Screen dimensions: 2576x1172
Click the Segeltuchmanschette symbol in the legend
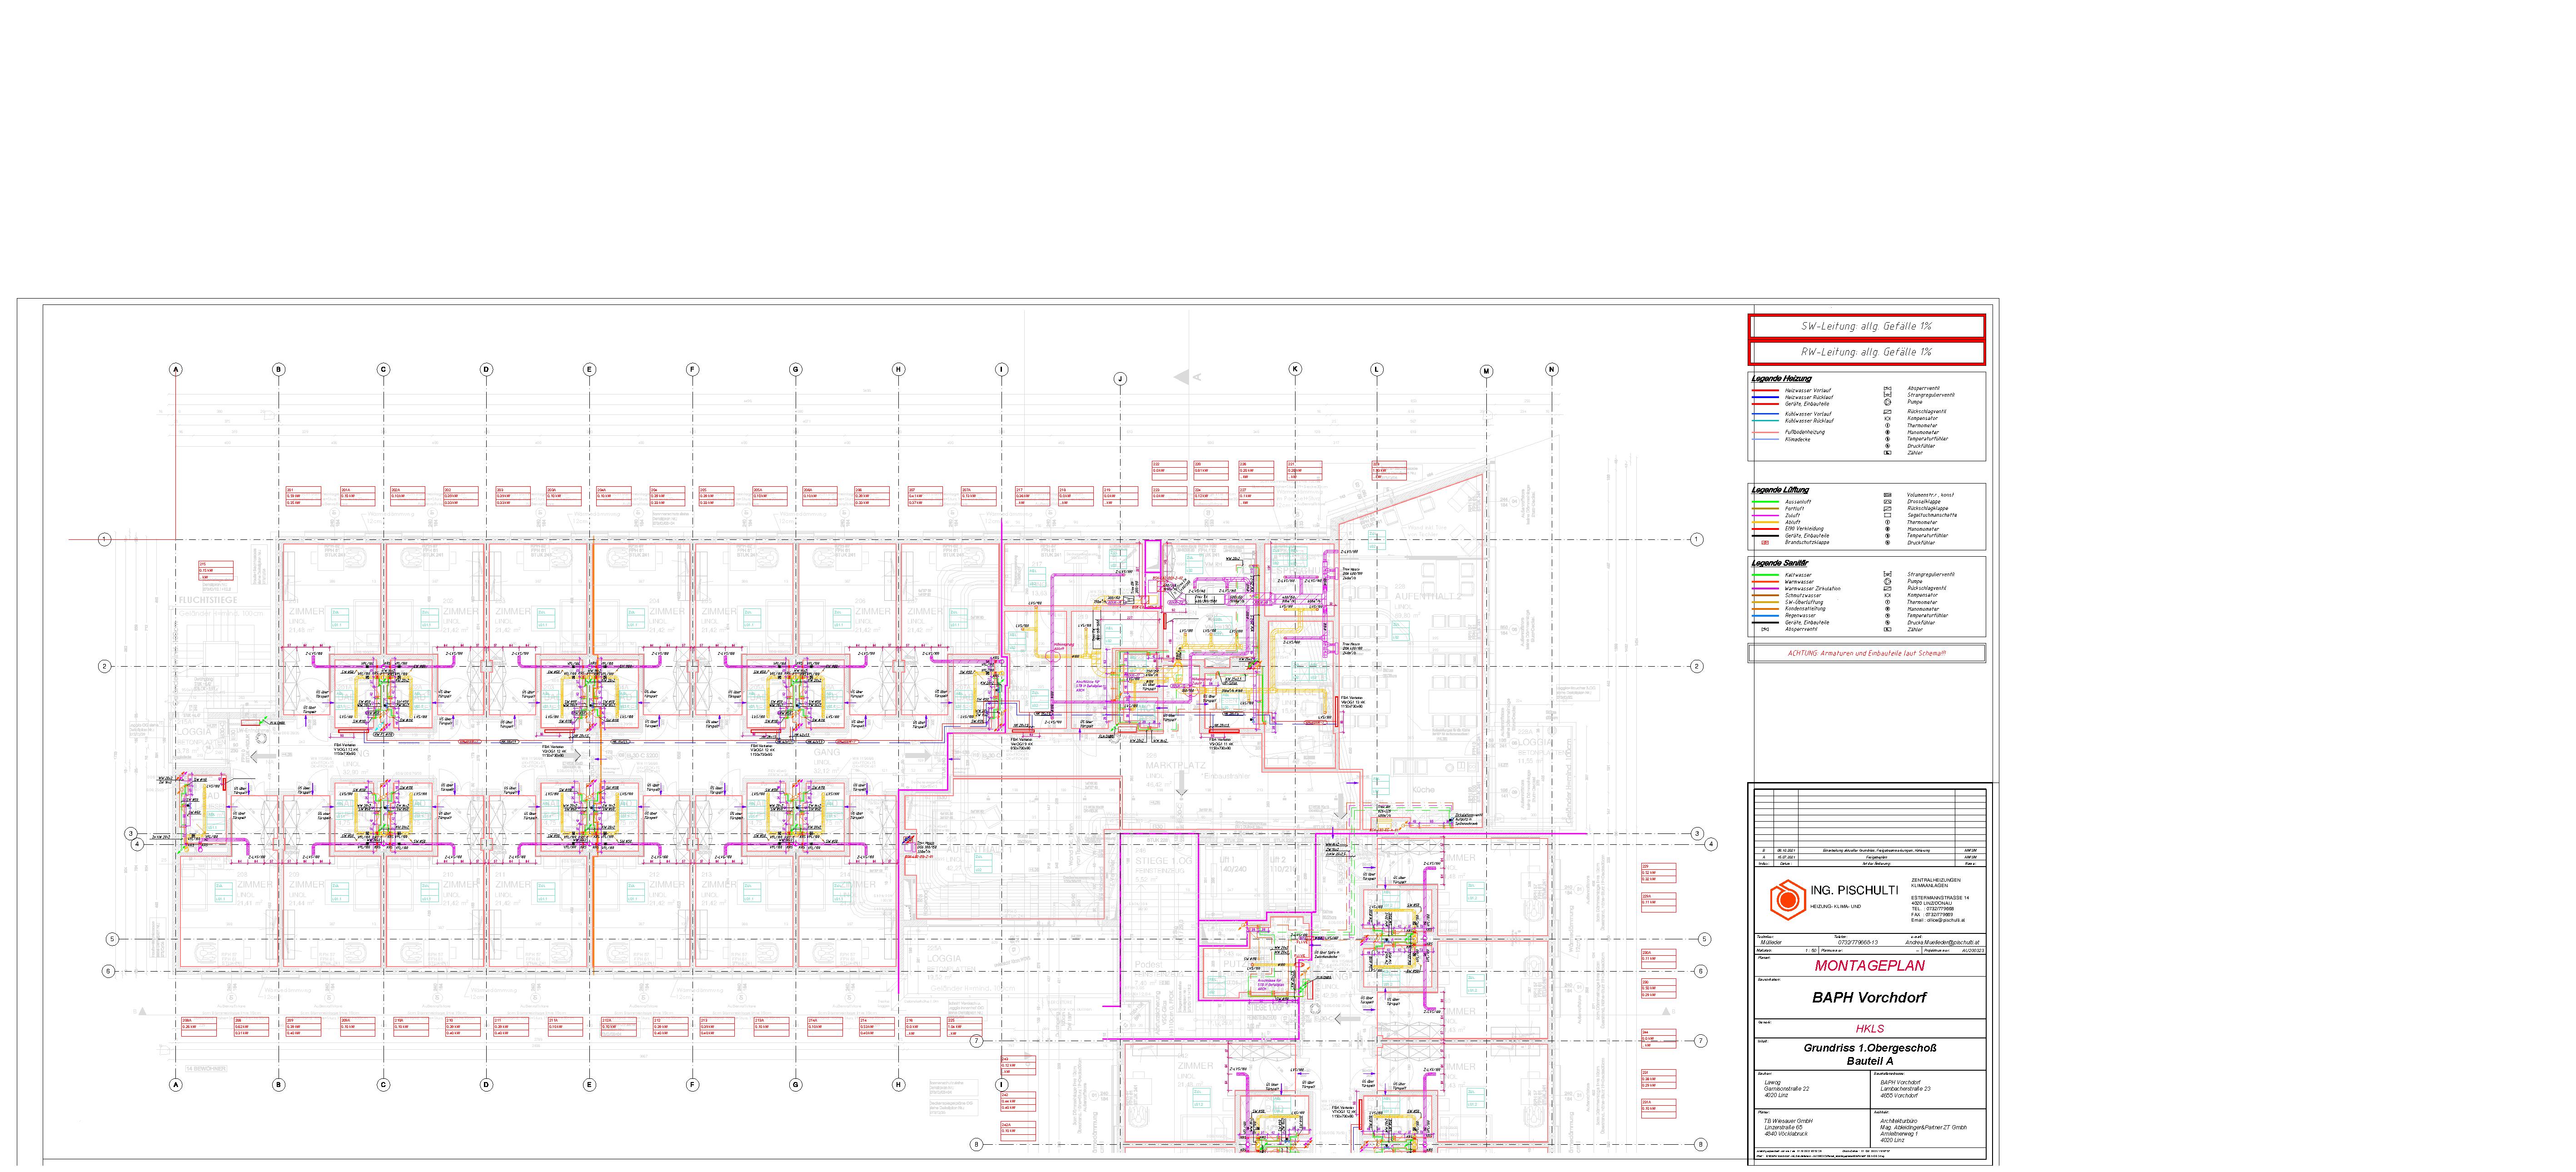tap(1888, 515)
